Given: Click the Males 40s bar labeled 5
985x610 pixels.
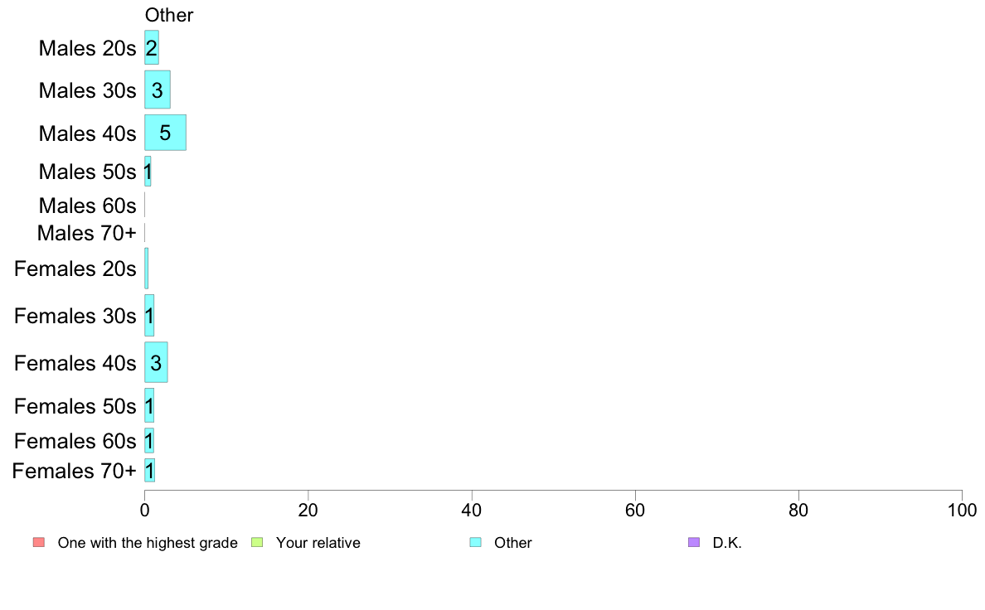Looking at the screenshot, I should tap(165, 133).
